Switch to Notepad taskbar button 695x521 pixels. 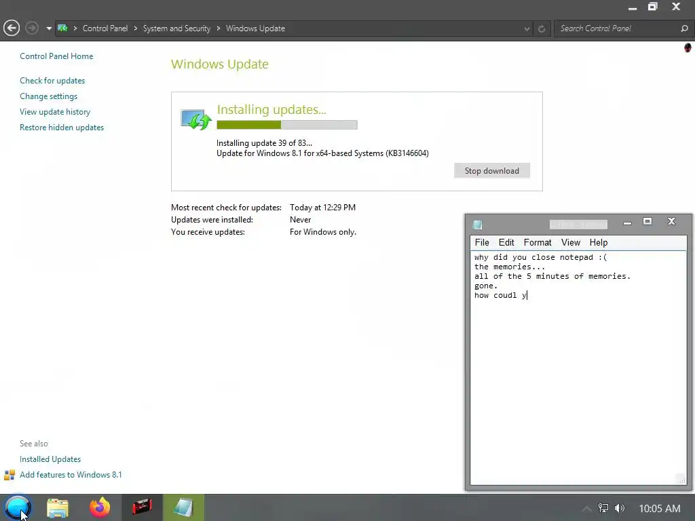(x=183, y=507)
